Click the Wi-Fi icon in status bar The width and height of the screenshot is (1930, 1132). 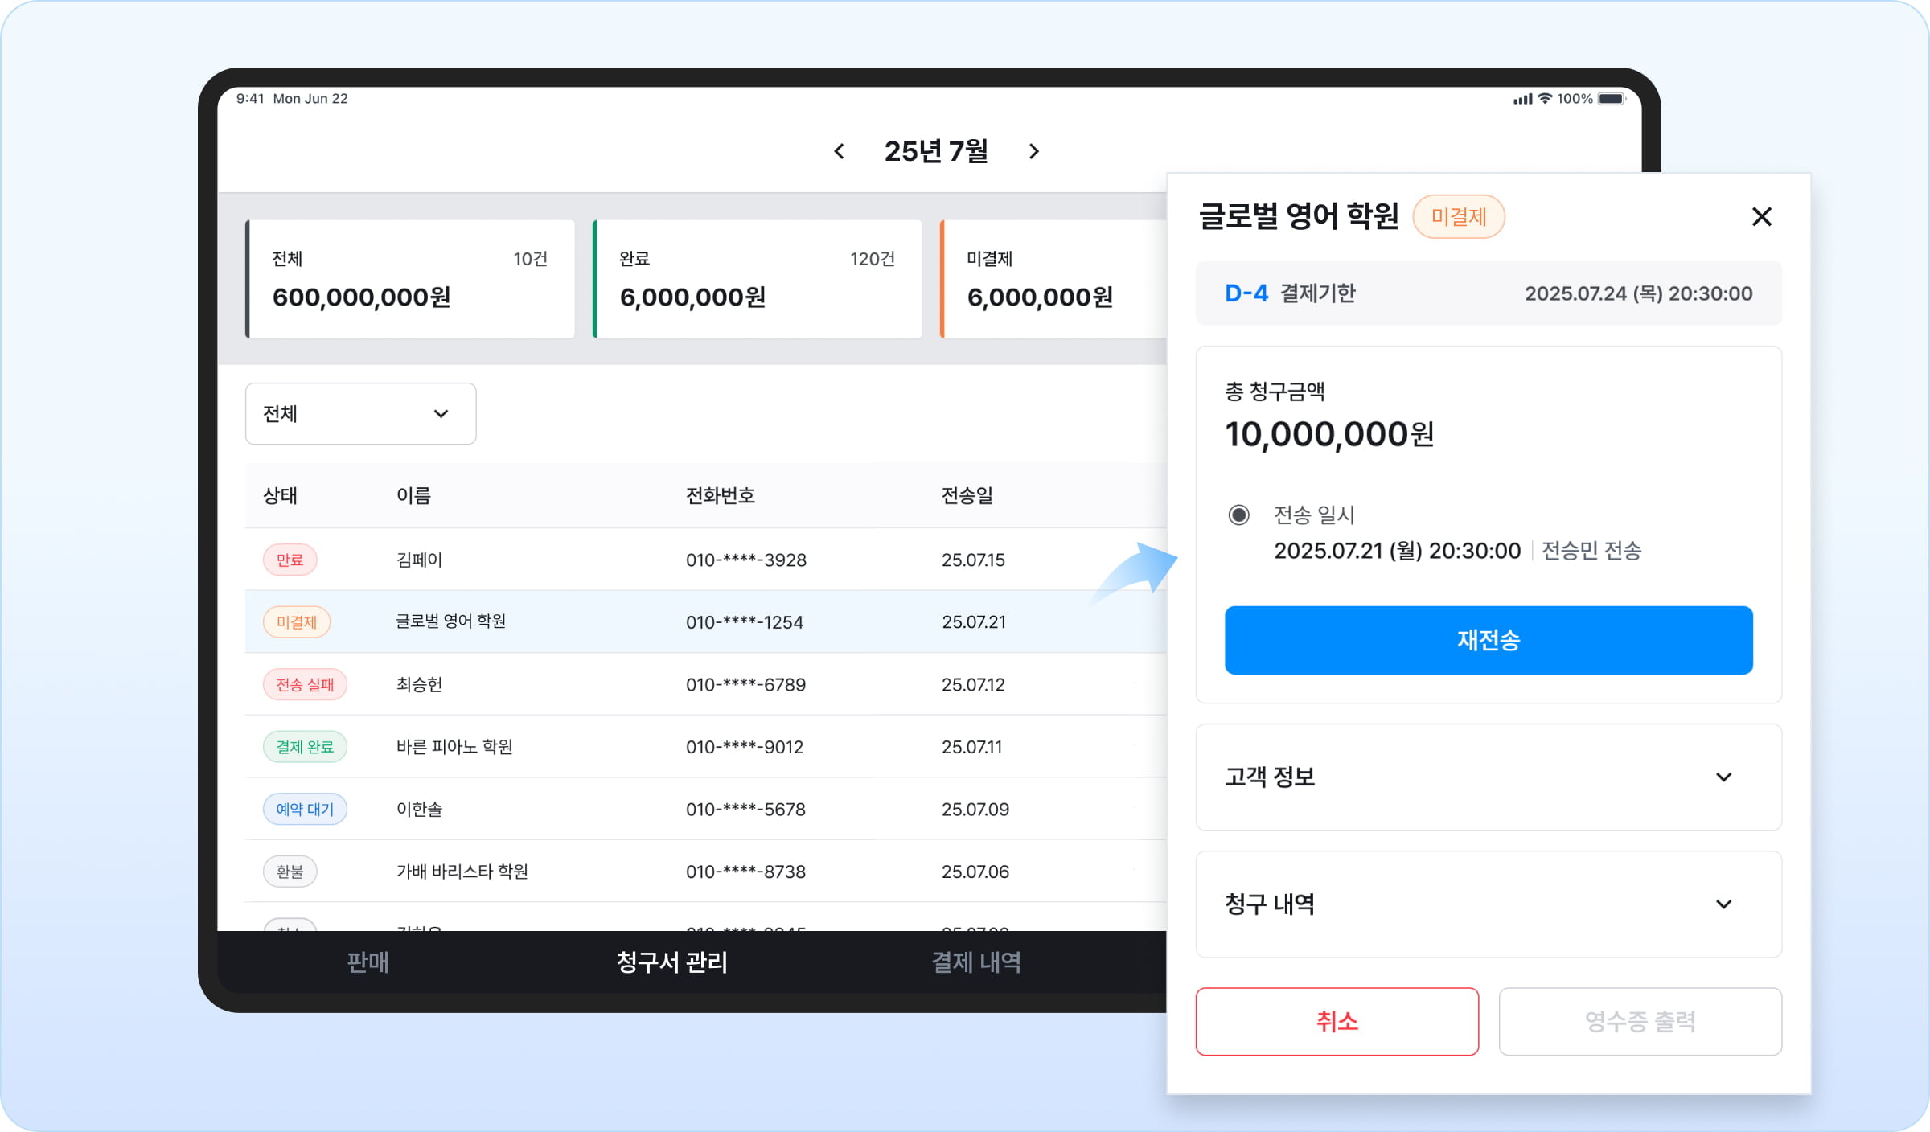click(x=1545, y=98)
